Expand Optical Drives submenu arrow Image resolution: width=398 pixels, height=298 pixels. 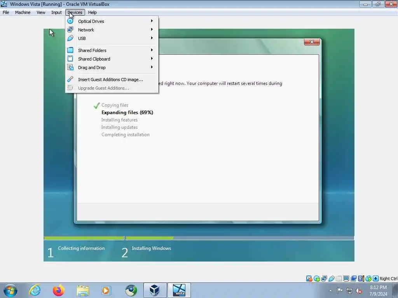(152, 21)
